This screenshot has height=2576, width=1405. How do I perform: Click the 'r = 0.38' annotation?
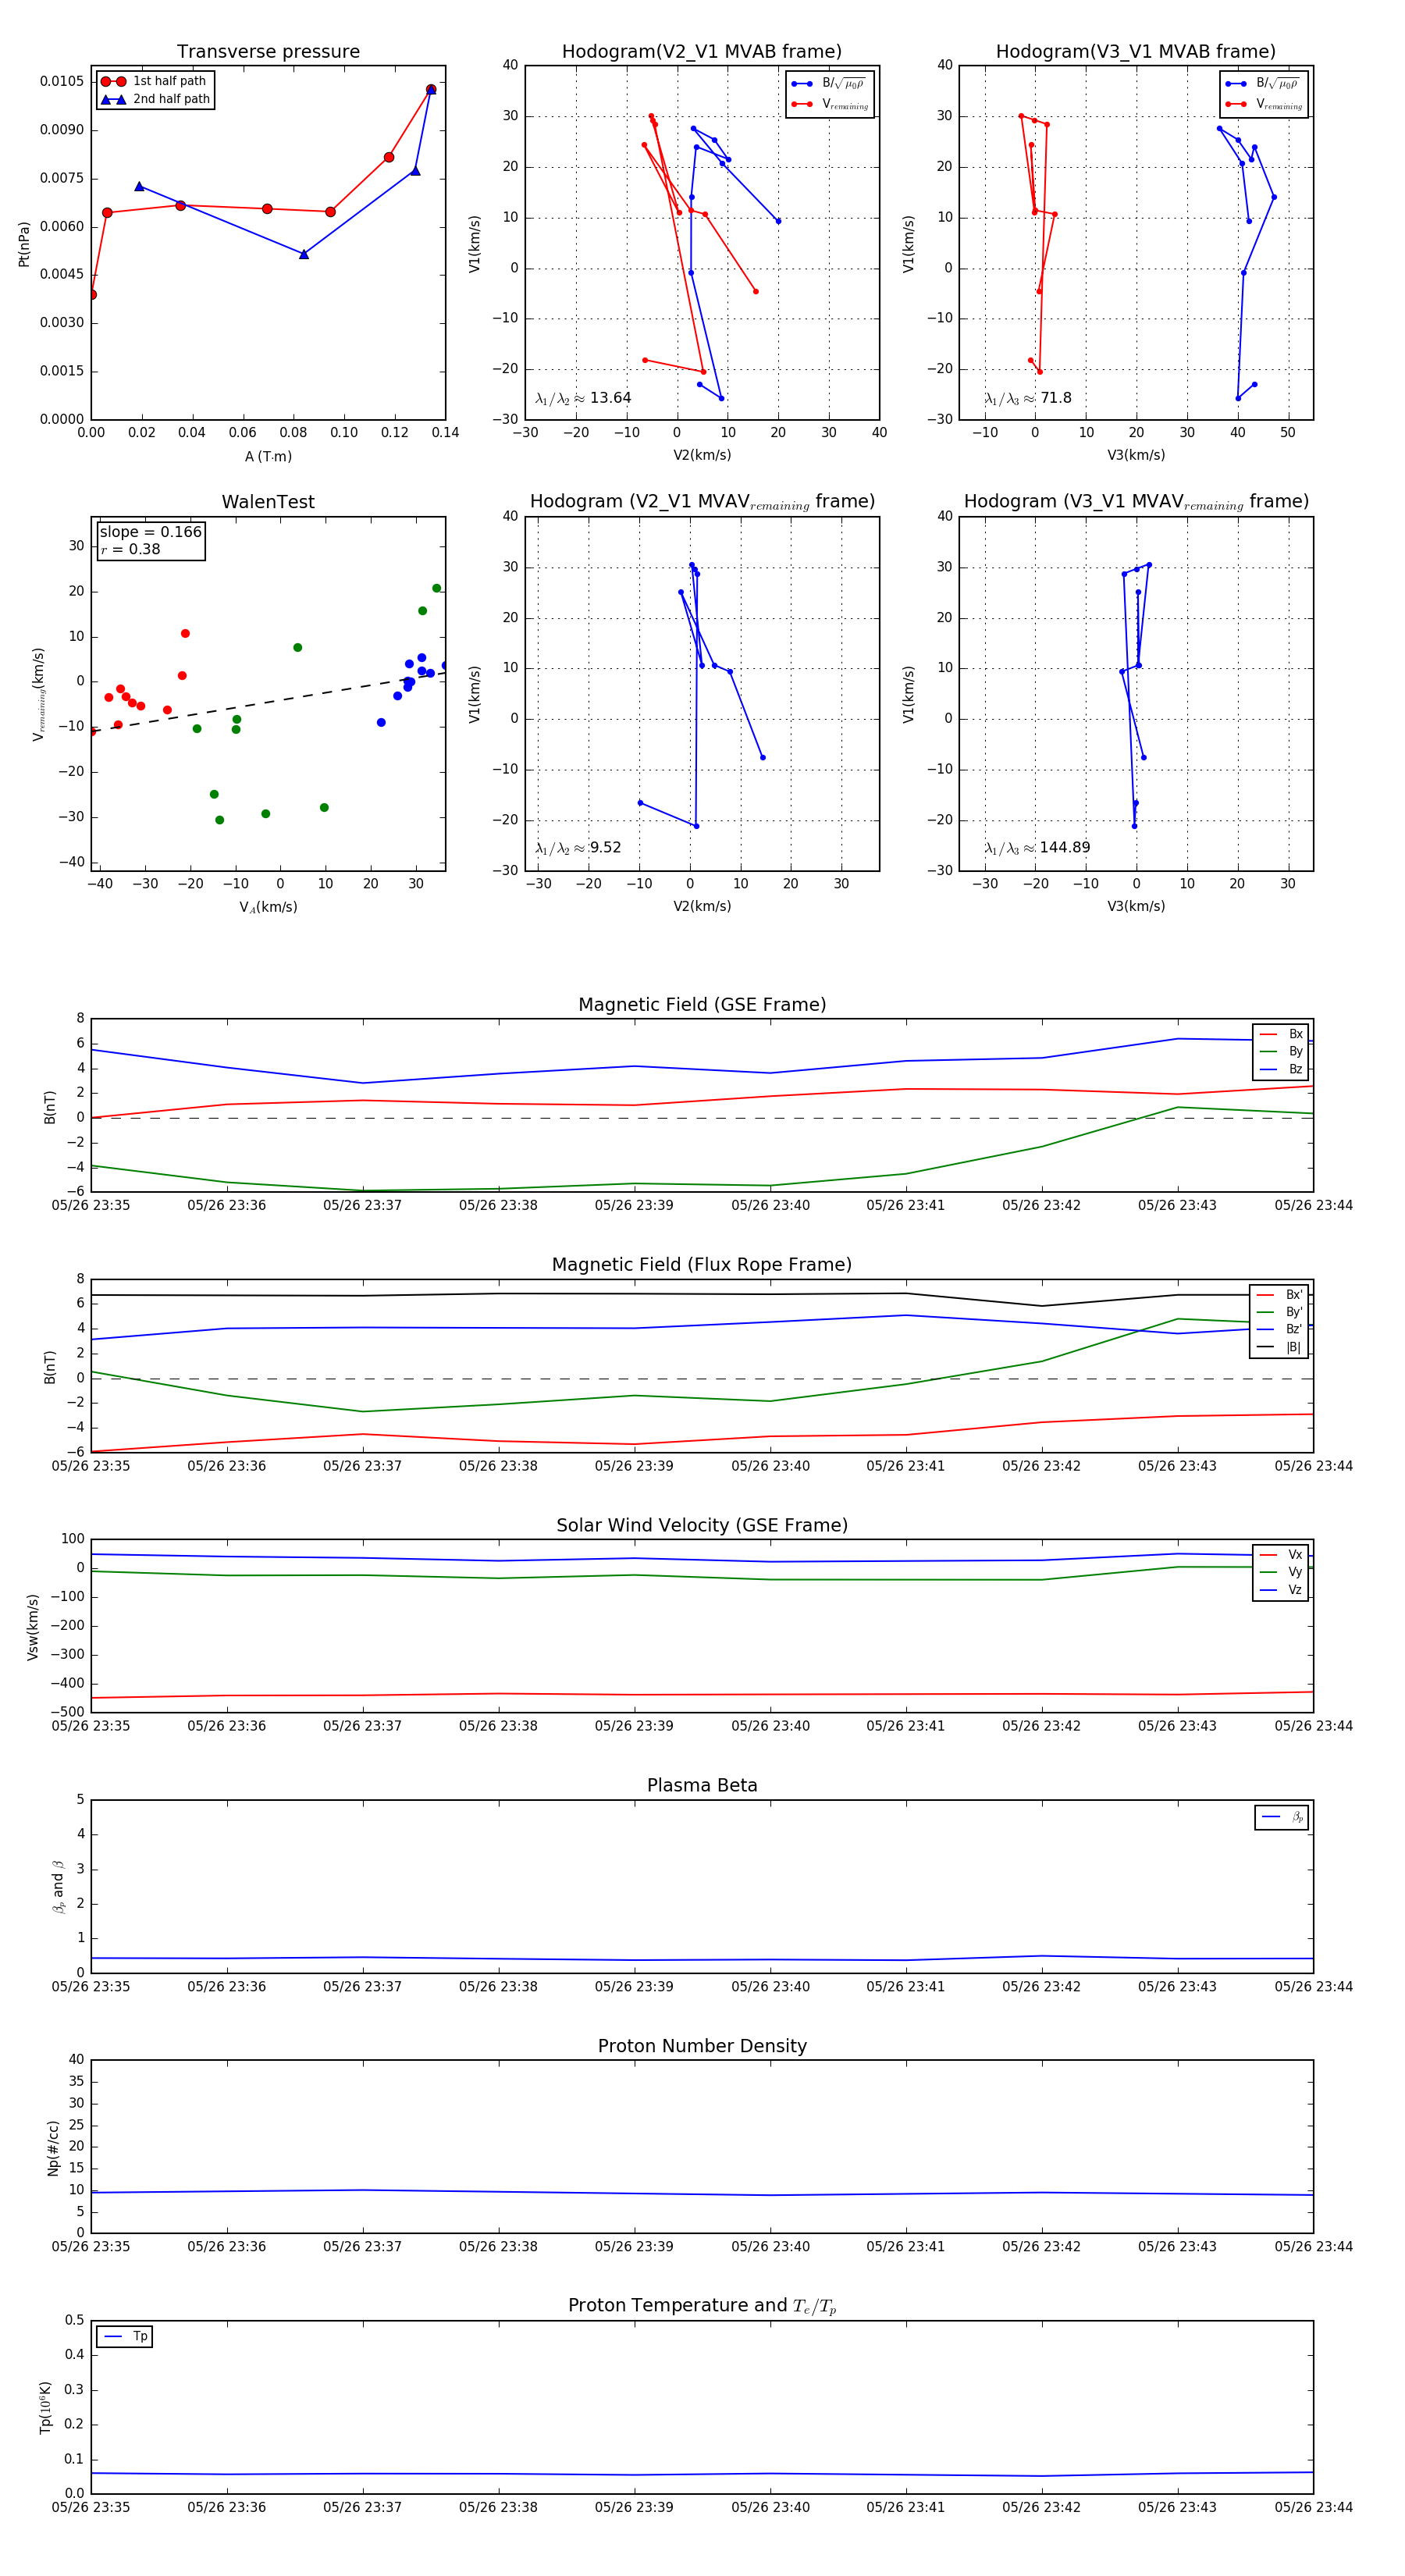click(130, 549)
